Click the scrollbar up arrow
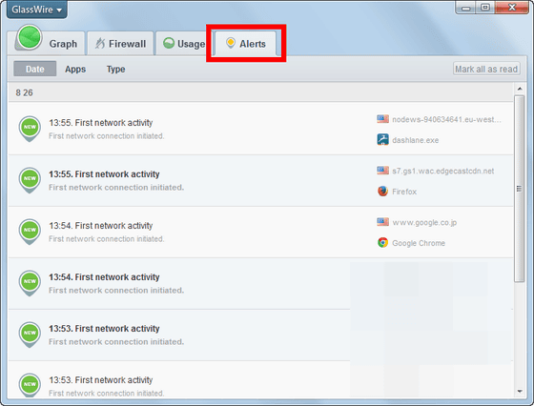 pyautogui.click(x=520, y=89)
